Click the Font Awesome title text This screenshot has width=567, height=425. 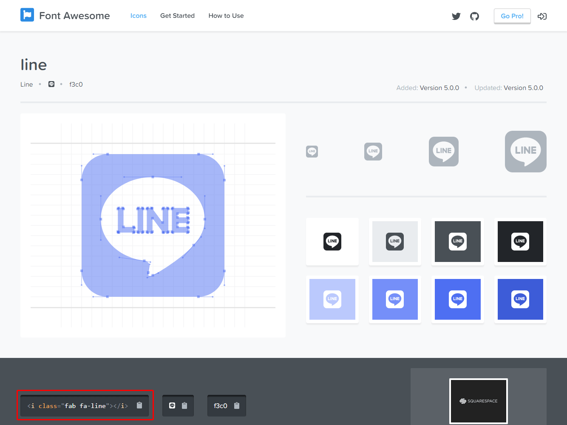tap(74, 16)
